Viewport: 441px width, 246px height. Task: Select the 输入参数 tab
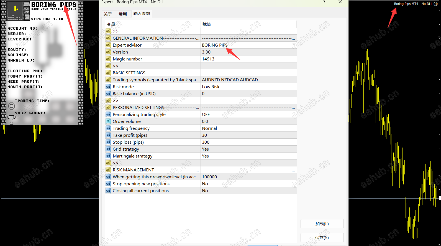(x=142, y=14)
